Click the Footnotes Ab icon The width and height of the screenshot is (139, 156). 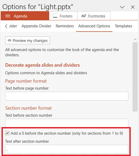(x=84, y=16)
